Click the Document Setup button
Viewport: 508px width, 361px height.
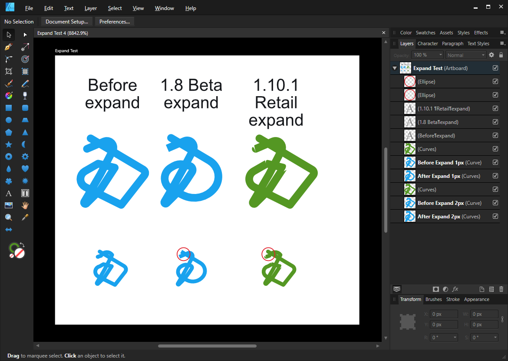pyautogui.click(x=66, y=22)
